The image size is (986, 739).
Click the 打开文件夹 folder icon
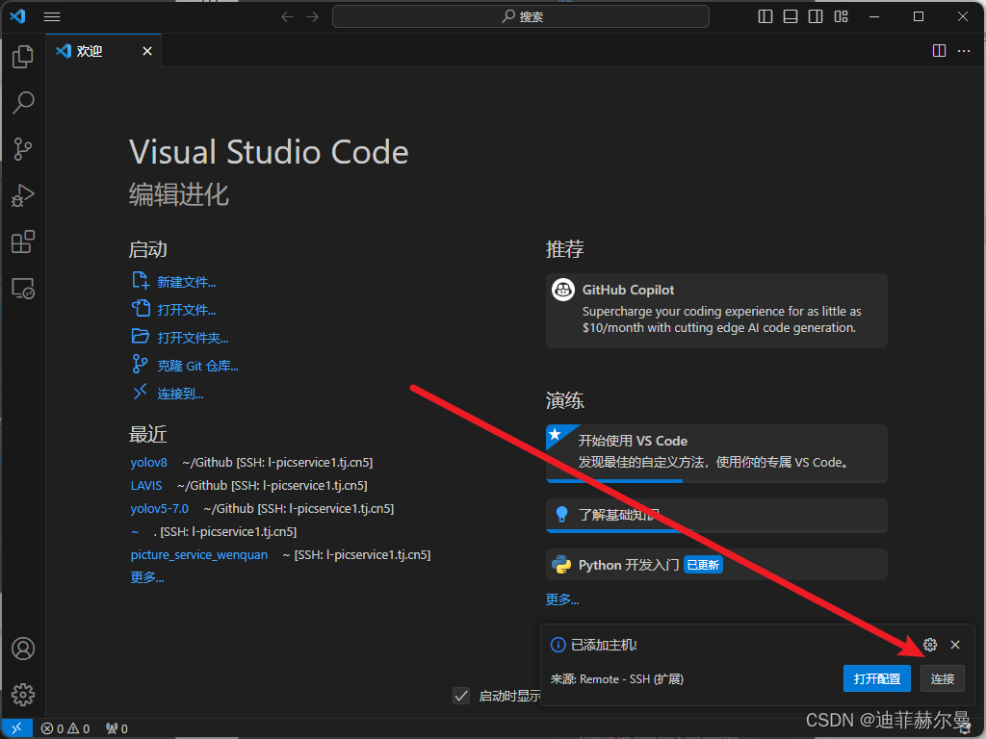[x=140, y=336]
